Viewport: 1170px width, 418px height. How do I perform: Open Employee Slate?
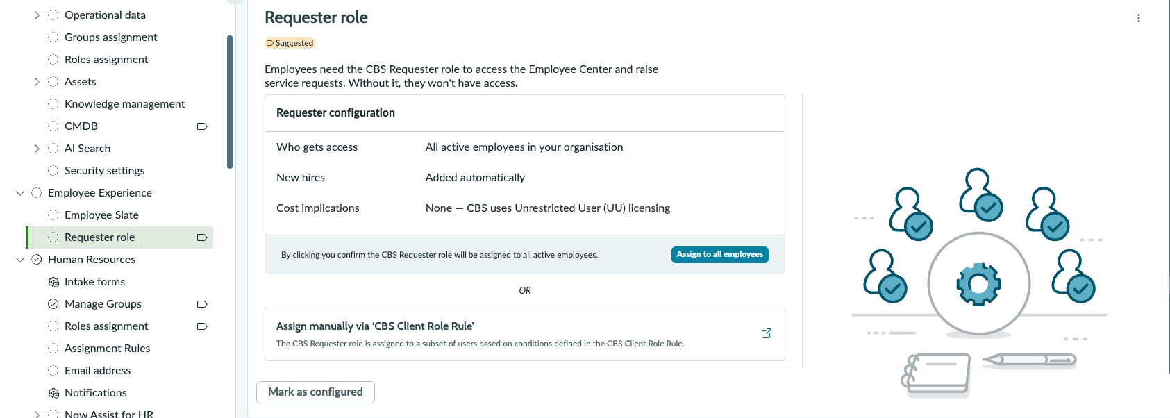101,215
